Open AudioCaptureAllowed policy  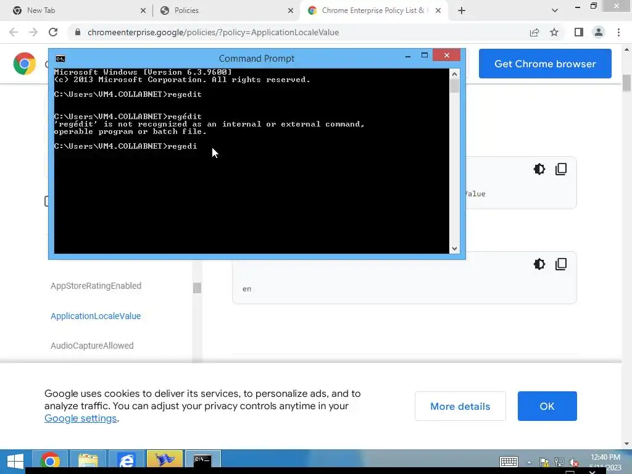point(92,346)
